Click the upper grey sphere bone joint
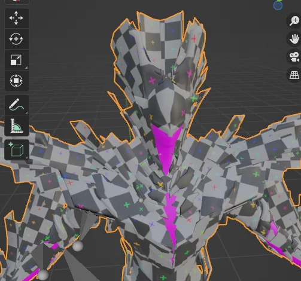 coord(78,246)
